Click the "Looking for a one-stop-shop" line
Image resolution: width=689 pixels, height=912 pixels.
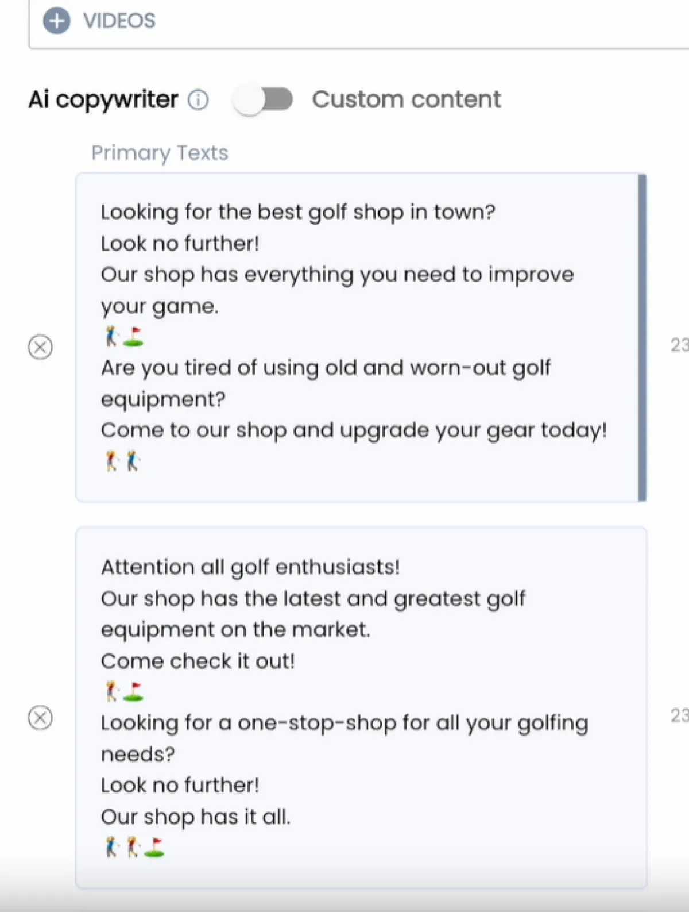click(x=344, y=723)
